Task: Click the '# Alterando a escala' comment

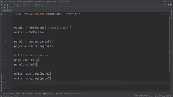Action: [31, 55]
